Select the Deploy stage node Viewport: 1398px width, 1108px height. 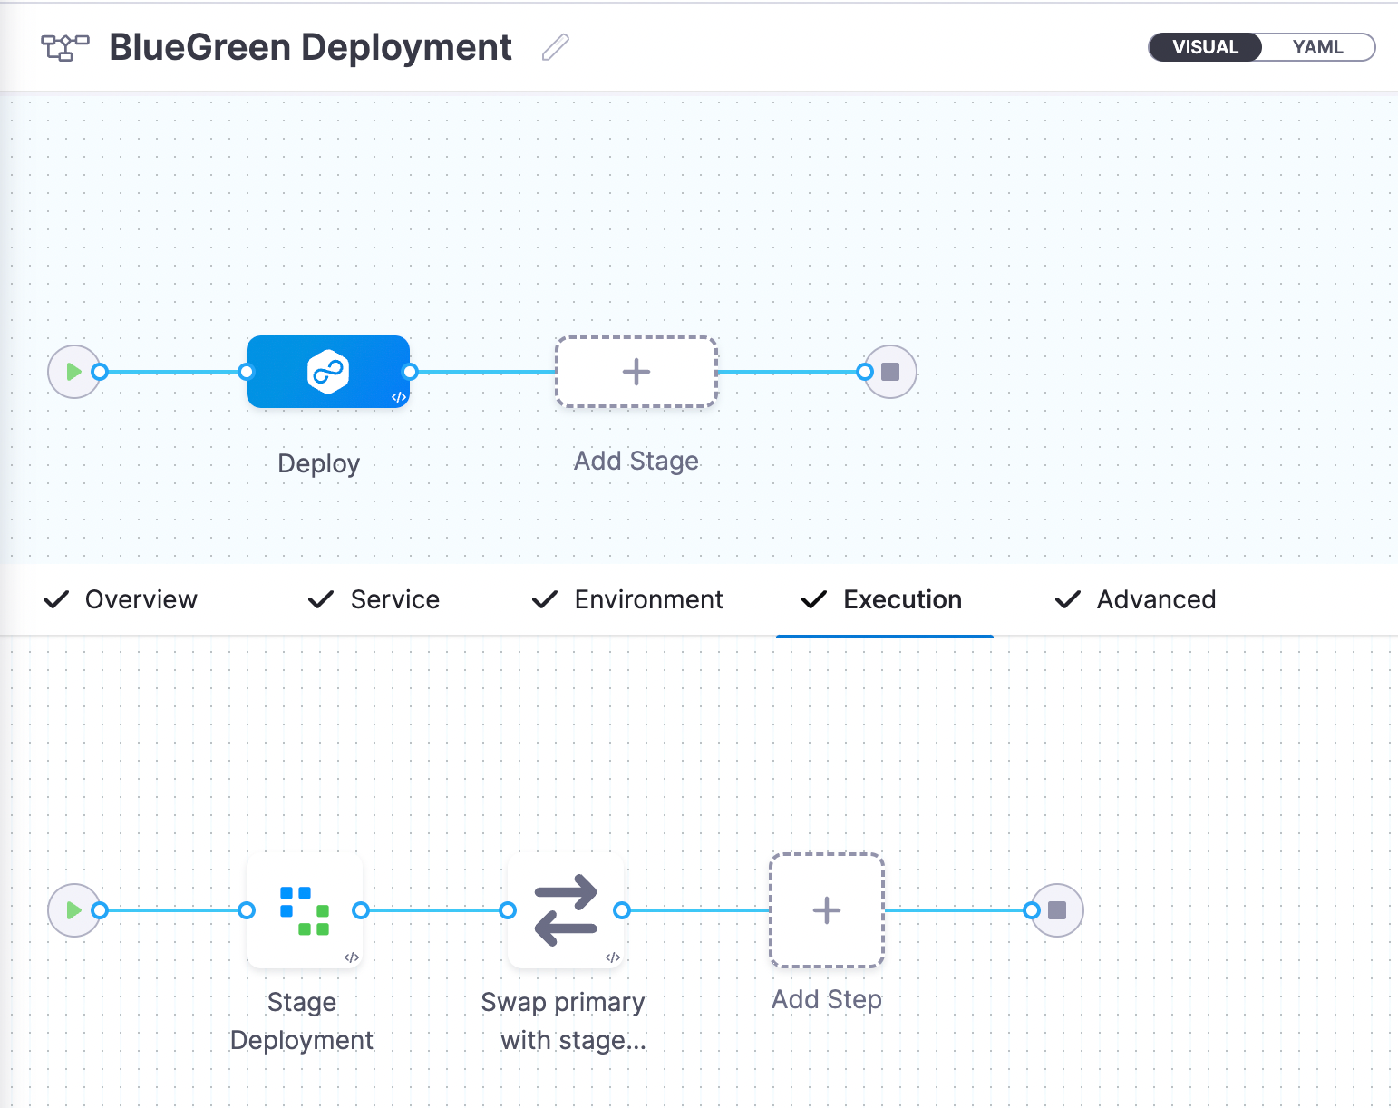tap(328, 372)
